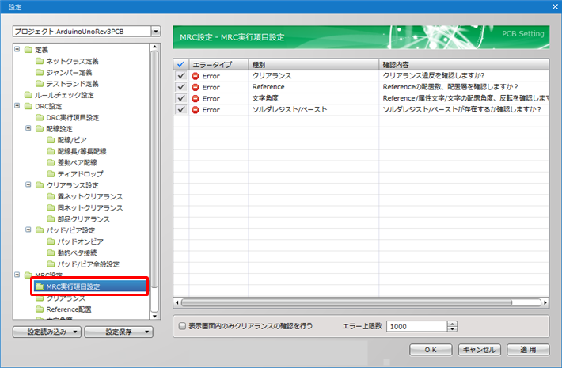This screenshot has width=562, height=368.
Task: Uncheck the クリアランス row checkbox
Action: 180,76
